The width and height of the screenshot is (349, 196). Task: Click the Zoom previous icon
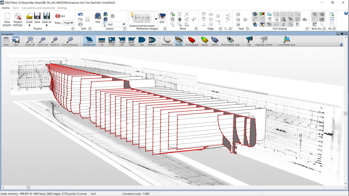[x=70, y=41]
